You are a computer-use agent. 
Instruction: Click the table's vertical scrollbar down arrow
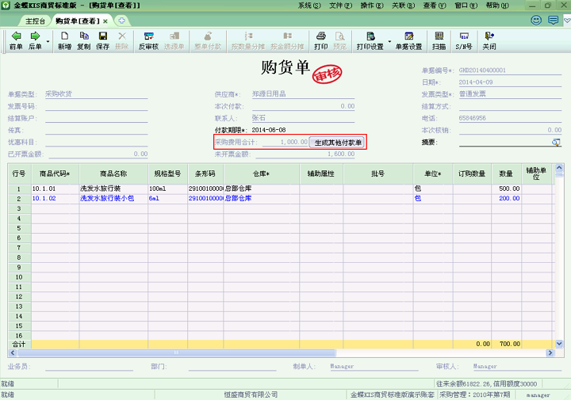(x=558, y=345)
